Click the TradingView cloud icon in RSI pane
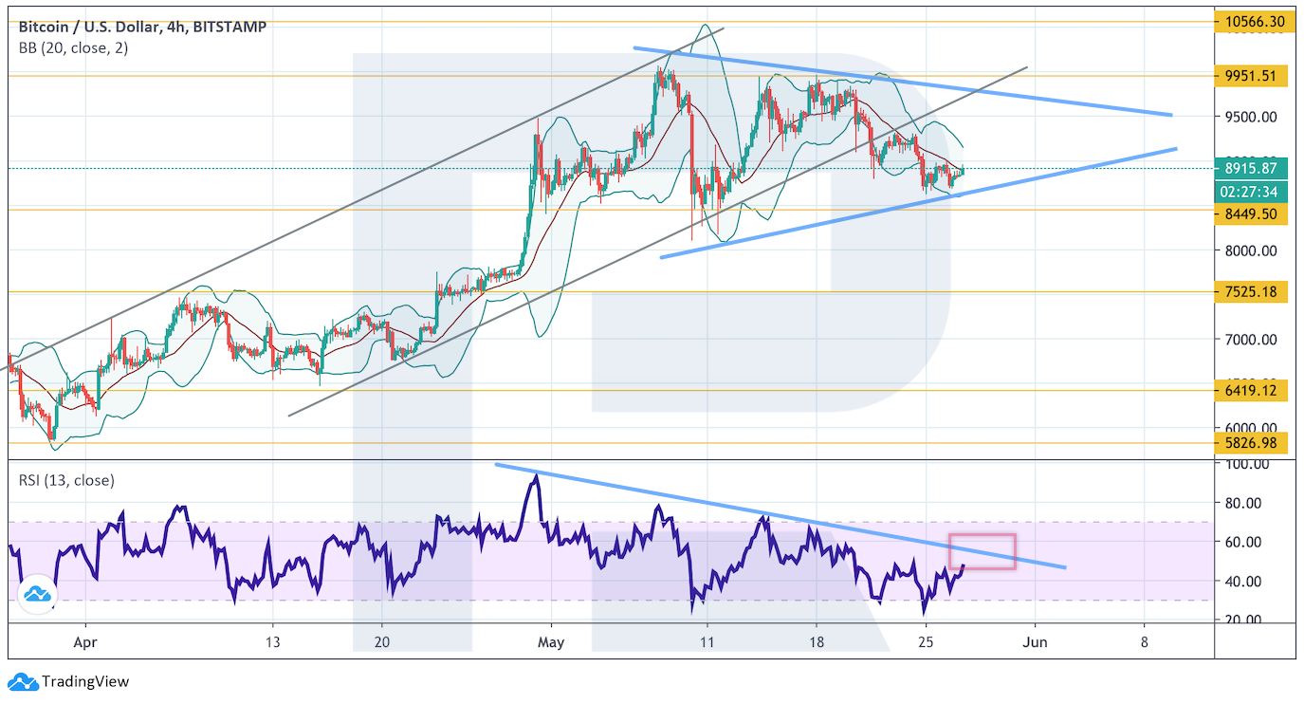The width and height of the screenshot is (1304, 704). (x=37, y=595)
